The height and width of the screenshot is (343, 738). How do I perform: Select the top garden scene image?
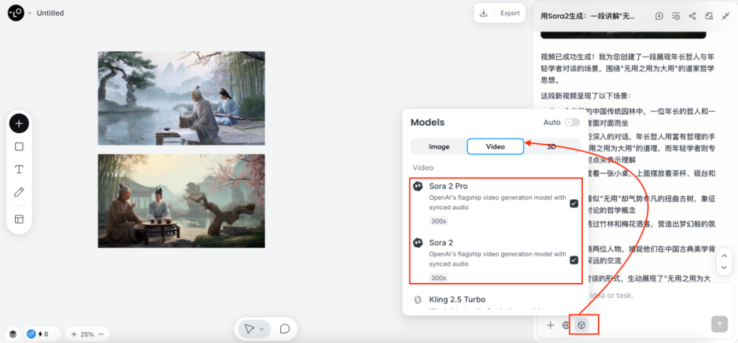181,98
